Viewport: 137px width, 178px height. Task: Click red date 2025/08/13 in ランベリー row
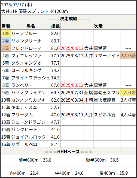72,85
